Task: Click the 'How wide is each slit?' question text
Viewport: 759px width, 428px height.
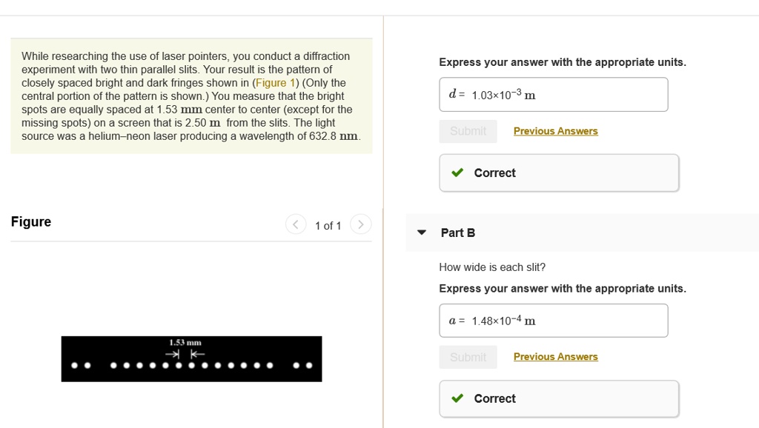Action: pos(491,267)
